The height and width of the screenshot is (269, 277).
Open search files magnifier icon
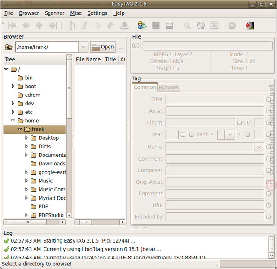tap(187, 26)
